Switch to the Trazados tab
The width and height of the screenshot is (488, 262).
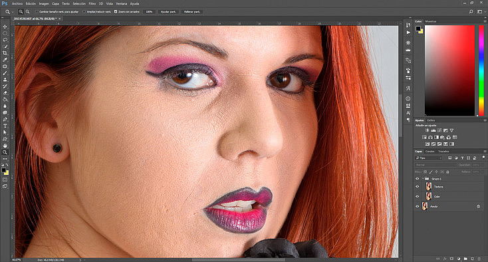443,152
